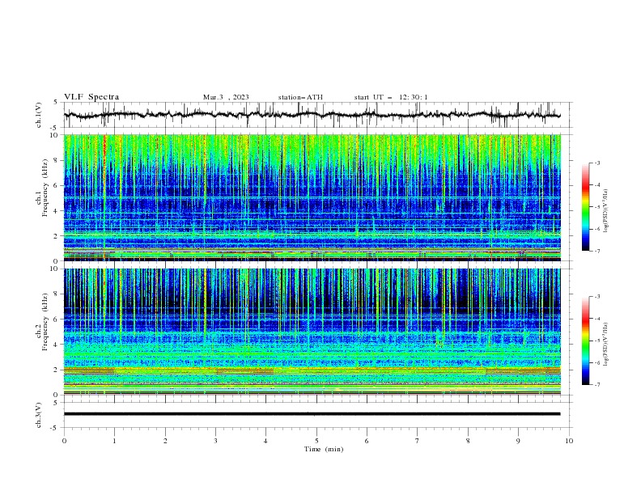
Task: Click the '-7' label on lower color bar
Action: [x=597, y=385]
